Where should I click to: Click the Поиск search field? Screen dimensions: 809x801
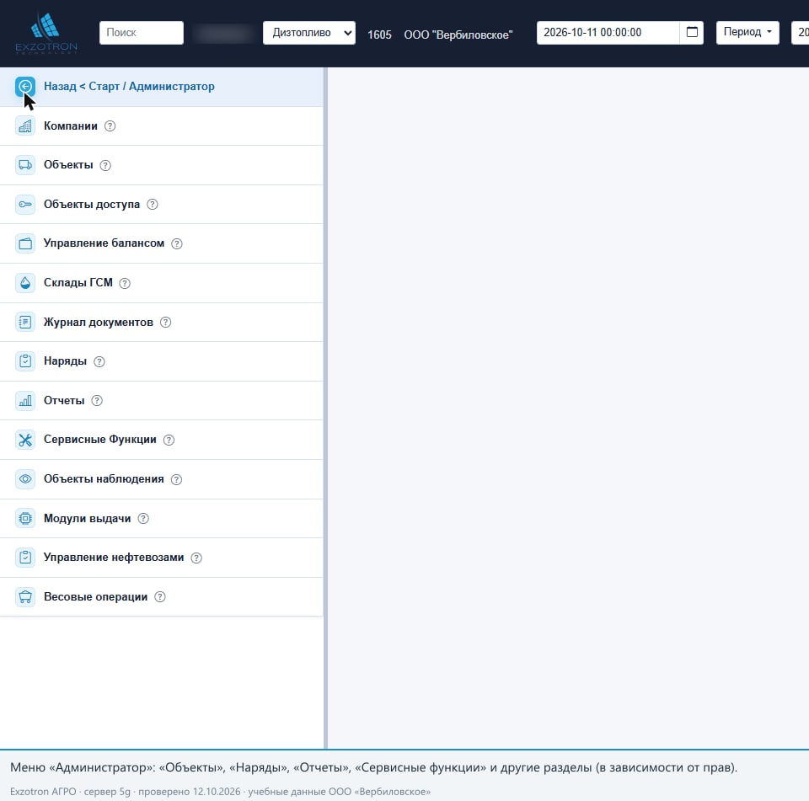click(x=142, y=33)
